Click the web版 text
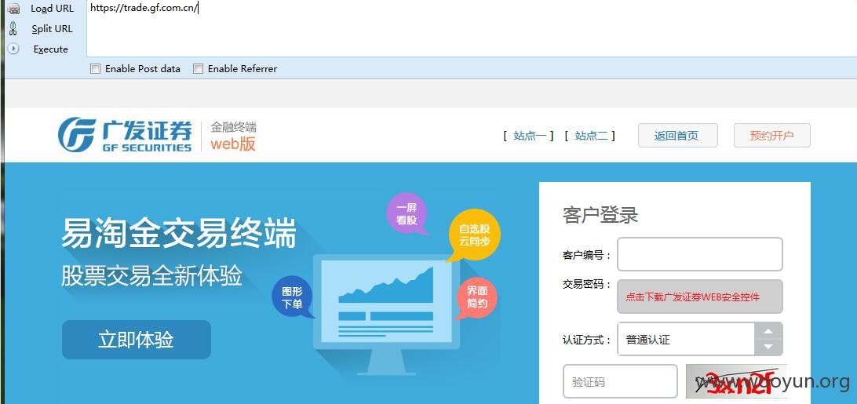This screenshot has height=404, width=857. pyautogui.click(x=233, y=144)
